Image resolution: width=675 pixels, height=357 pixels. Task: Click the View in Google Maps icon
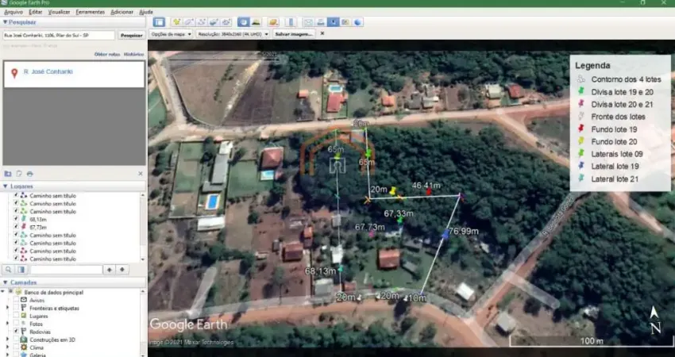pos(345,22)
